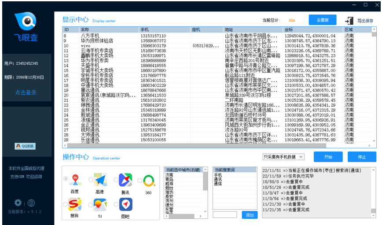Select 通信 in the keyword list
382x225 pixels.
218,184
